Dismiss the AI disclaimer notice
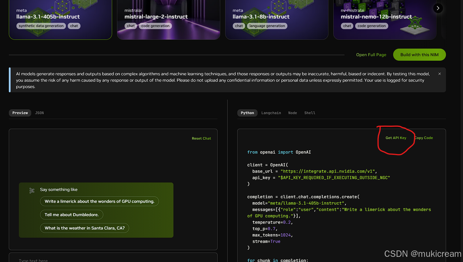 click(x=439, y=74)
